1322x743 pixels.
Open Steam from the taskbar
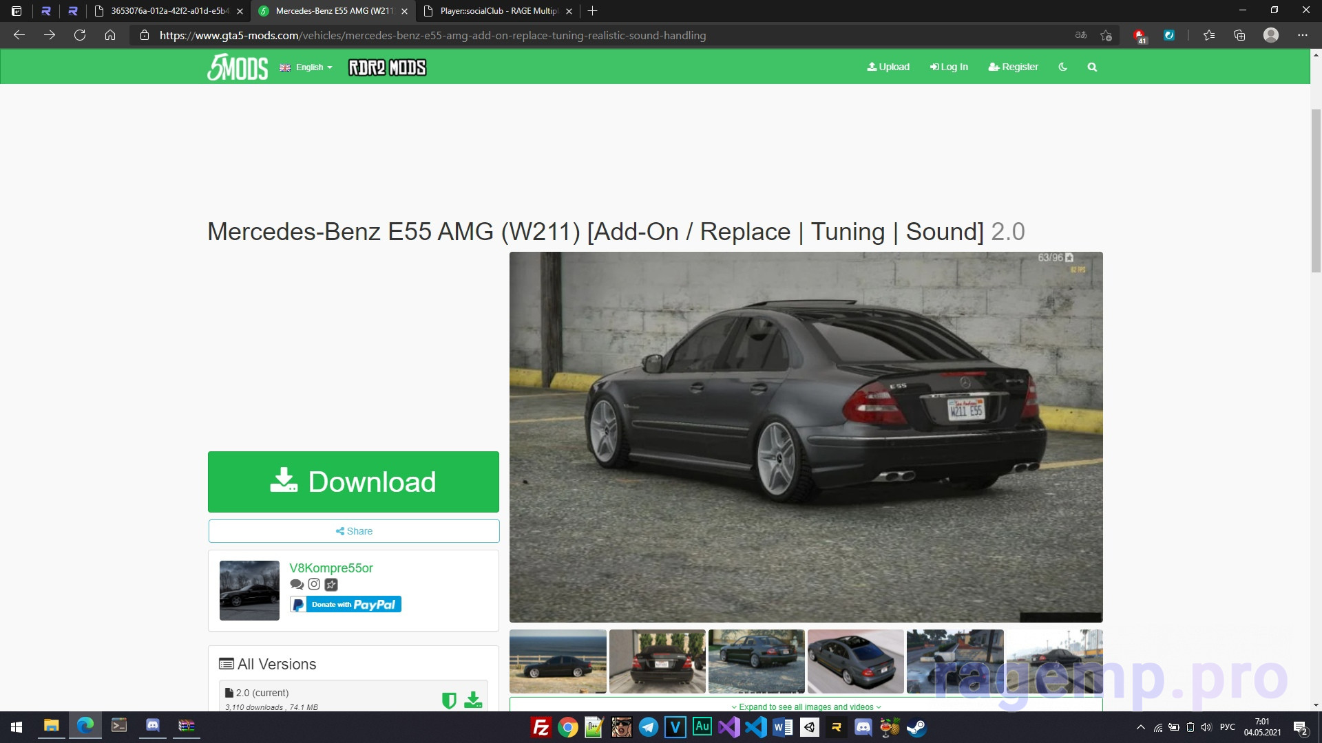[x=916, y=727]
